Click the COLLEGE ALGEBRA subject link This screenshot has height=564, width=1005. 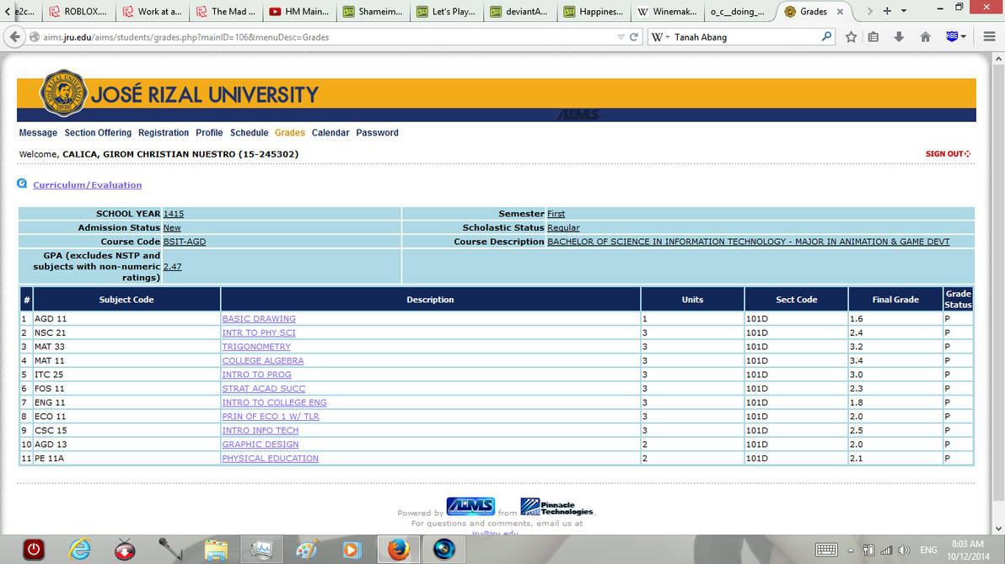click(x=263, y=360)
